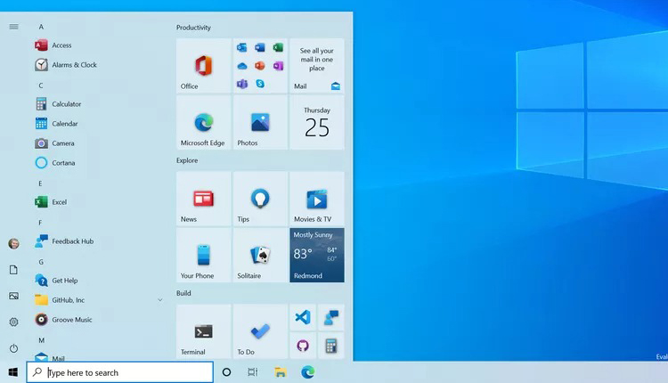Image resolution: width=668 pixels, height=383 pixels.
Task: Open the GitHub small tile
Action: click(303, 346)
